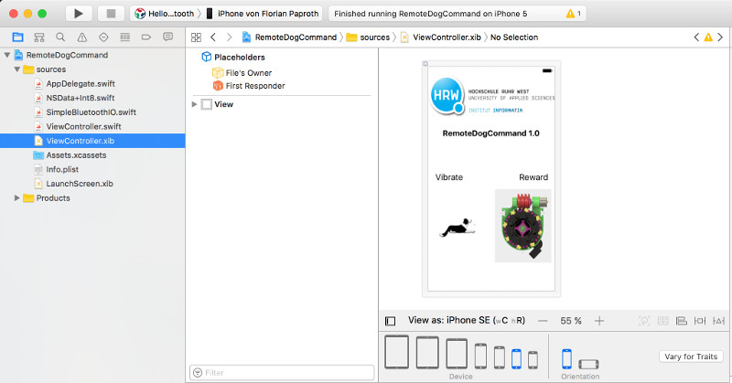This screenshot has height=383, width=732.
Task: Zoom in with the plus button
Action: [599, 321]
